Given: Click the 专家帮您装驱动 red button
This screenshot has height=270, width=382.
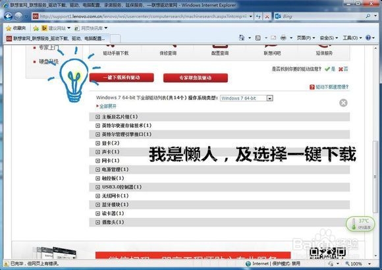Looking at the screenshot, I should 196,78.
